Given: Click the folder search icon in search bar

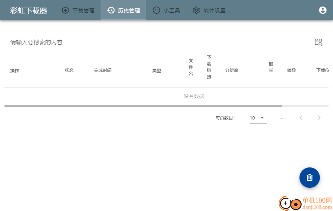Looking at the screenshot, I should click(318, 42).
